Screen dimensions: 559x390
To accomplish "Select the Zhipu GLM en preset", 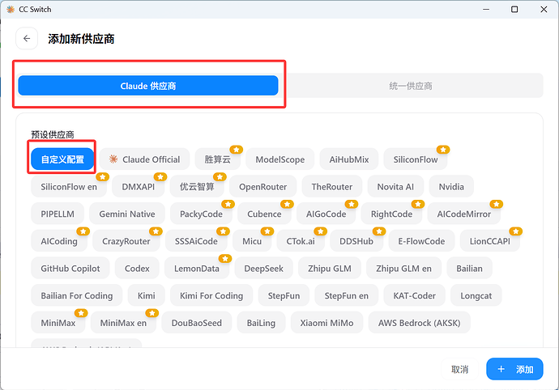I will click(x=403, y=268).
